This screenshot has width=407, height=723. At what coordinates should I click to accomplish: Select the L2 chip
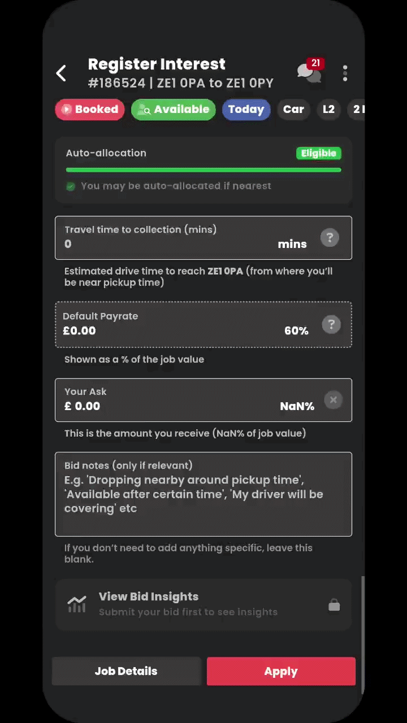(x=328, y=110)
